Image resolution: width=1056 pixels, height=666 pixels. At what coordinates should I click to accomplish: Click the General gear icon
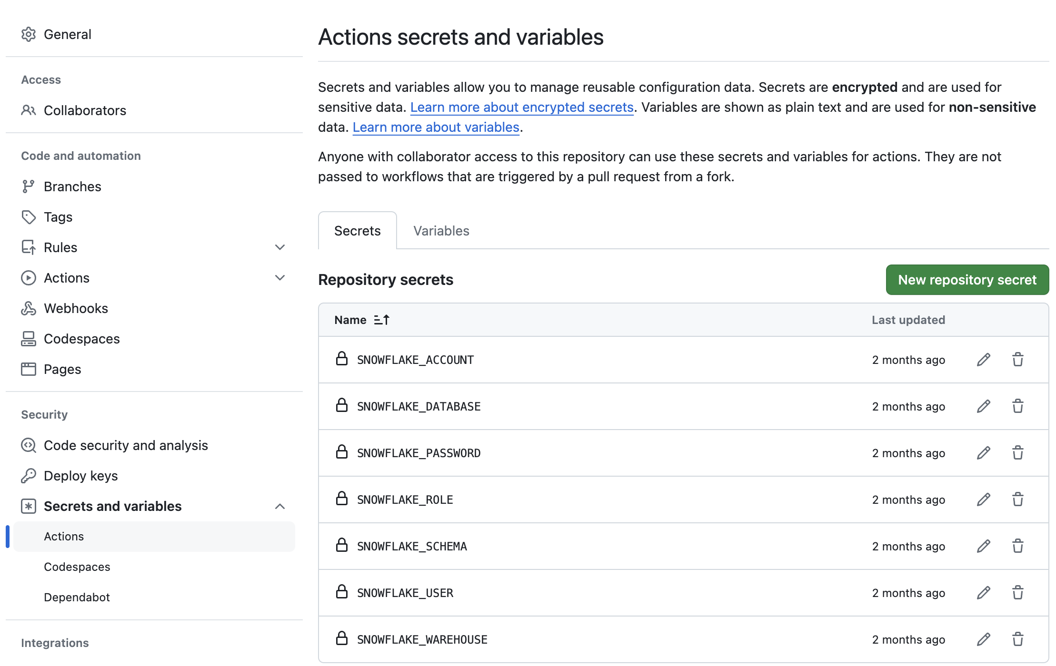click(29, 34)
